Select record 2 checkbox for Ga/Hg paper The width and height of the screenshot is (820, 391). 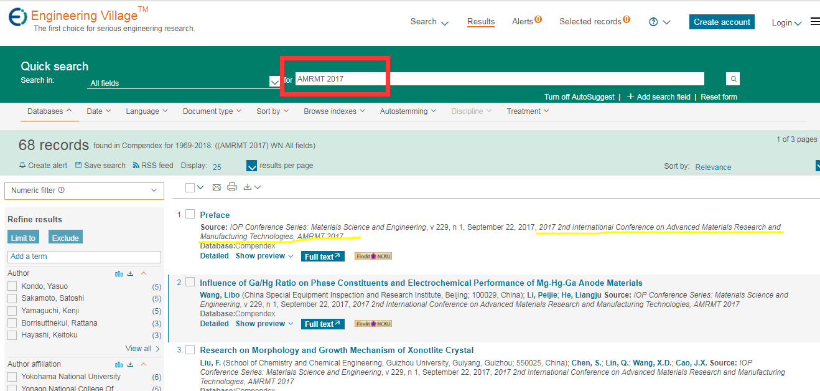190,282
